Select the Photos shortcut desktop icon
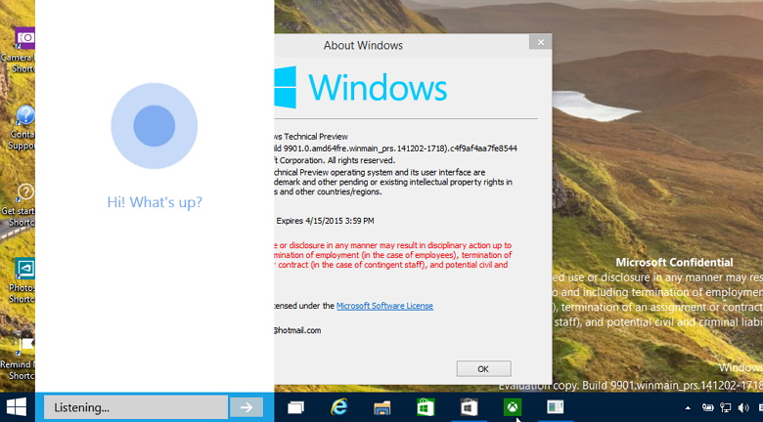This screenshot has width=763, height=422. point(23,280)
